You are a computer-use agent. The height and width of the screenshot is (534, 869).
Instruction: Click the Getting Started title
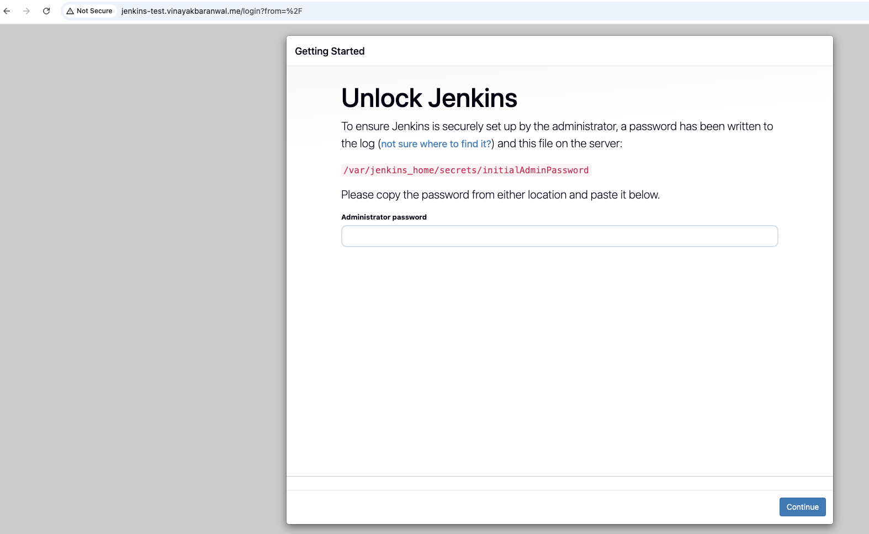pos(330,51)
